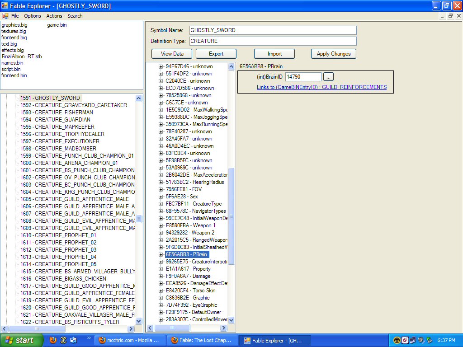463x347 pixels.
Task: Click into the Symbol Name field
Action: coord(273,30)
